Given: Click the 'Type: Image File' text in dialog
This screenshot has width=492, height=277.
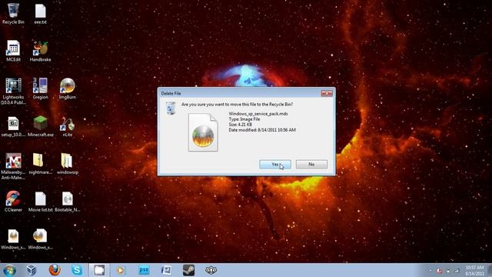Looking at the screenshot, I should click(x=244, y=119).
